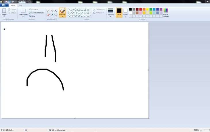Switch to the Ver tab
210x132 pixels.
pos(21,5)
